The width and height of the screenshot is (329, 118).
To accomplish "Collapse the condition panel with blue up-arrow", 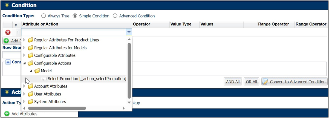I will pyautogui.click(x=8, y=62).
